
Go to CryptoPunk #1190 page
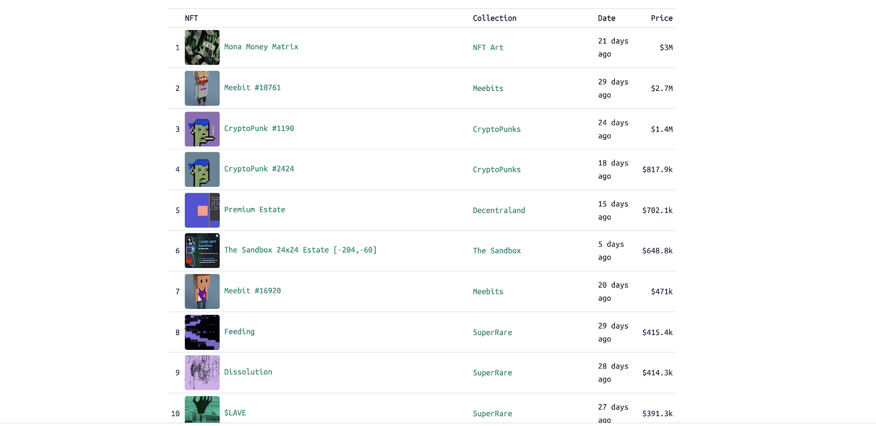259,128
